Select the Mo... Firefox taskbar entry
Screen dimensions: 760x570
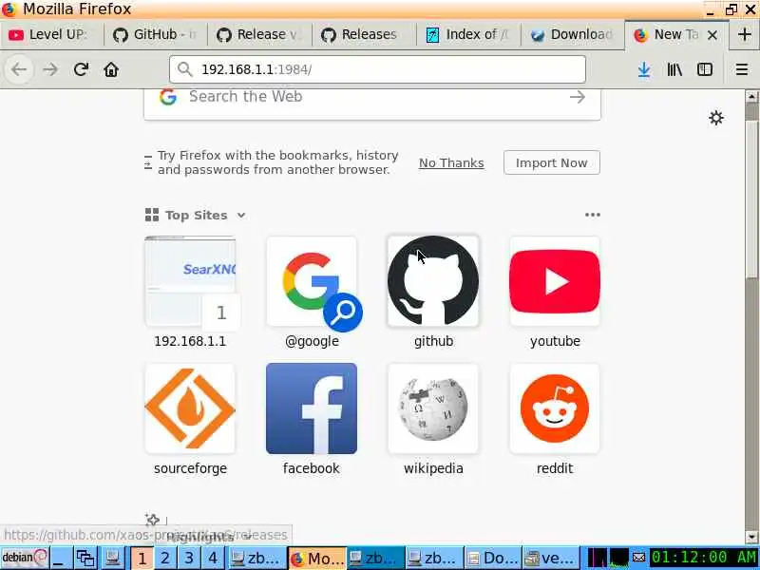point(317,558)
